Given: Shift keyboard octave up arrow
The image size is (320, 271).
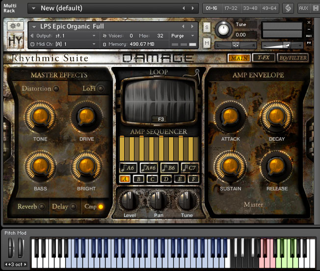Looking at the screenshot, I should tap(25, 264).
